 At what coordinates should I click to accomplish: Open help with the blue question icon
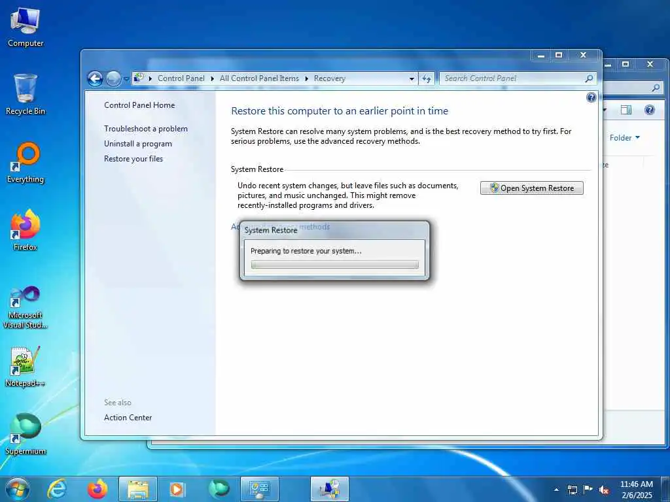[591, 98]
